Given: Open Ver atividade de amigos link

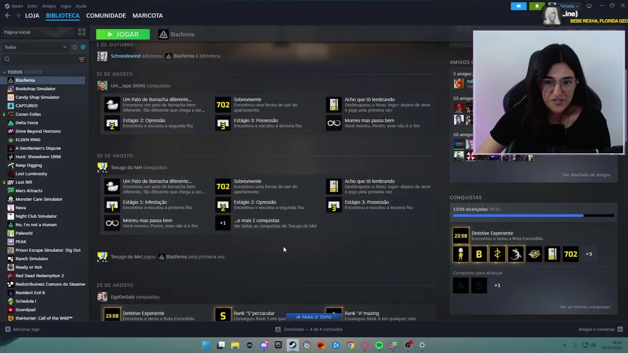Looking at the screenshot, I should (x=586, y=175).
